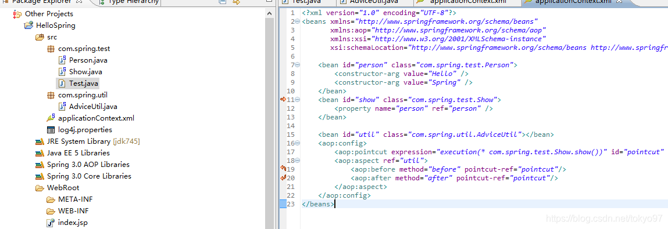Click the Collapse All toolbar icon
The width and height of the screenshot is (668, 229).
[223, 2]
